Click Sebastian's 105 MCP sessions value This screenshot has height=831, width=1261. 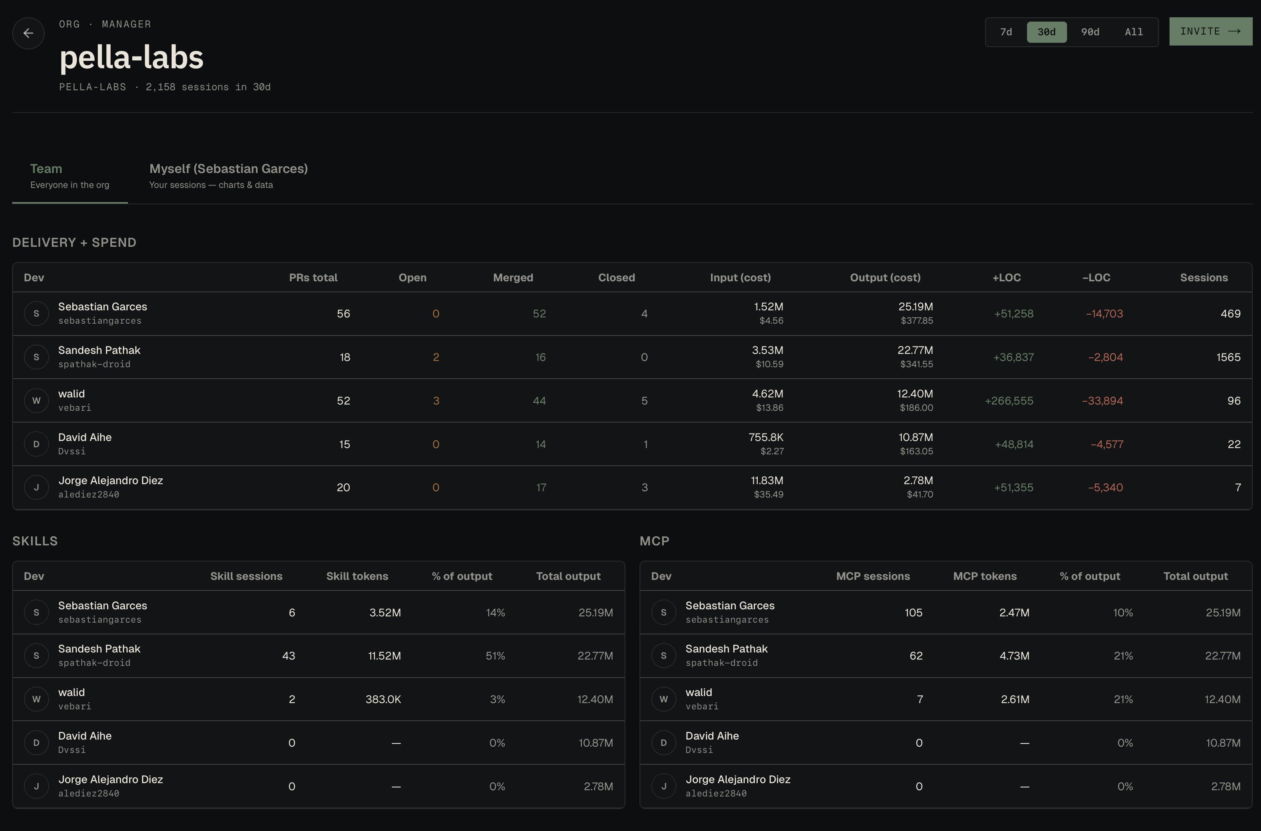coord(913,612)
